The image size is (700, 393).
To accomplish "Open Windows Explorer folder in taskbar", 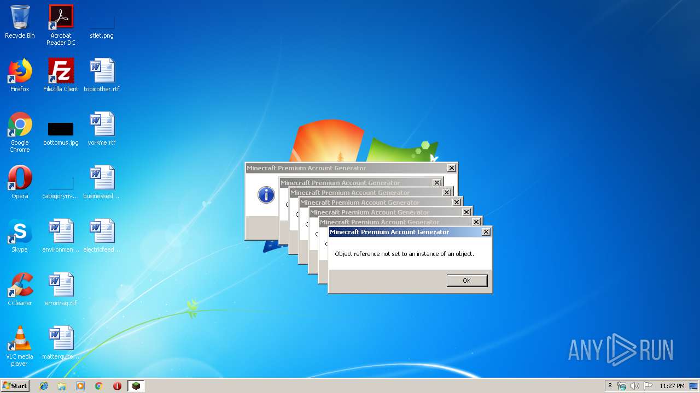I will pos(62,386).
